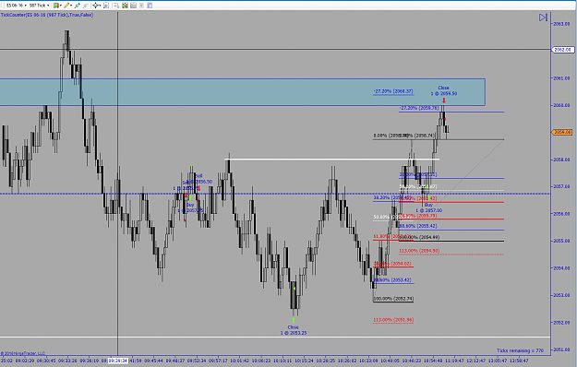Select the white horizontal line near 2058
The image size is (577, 367).
[332, 160]
